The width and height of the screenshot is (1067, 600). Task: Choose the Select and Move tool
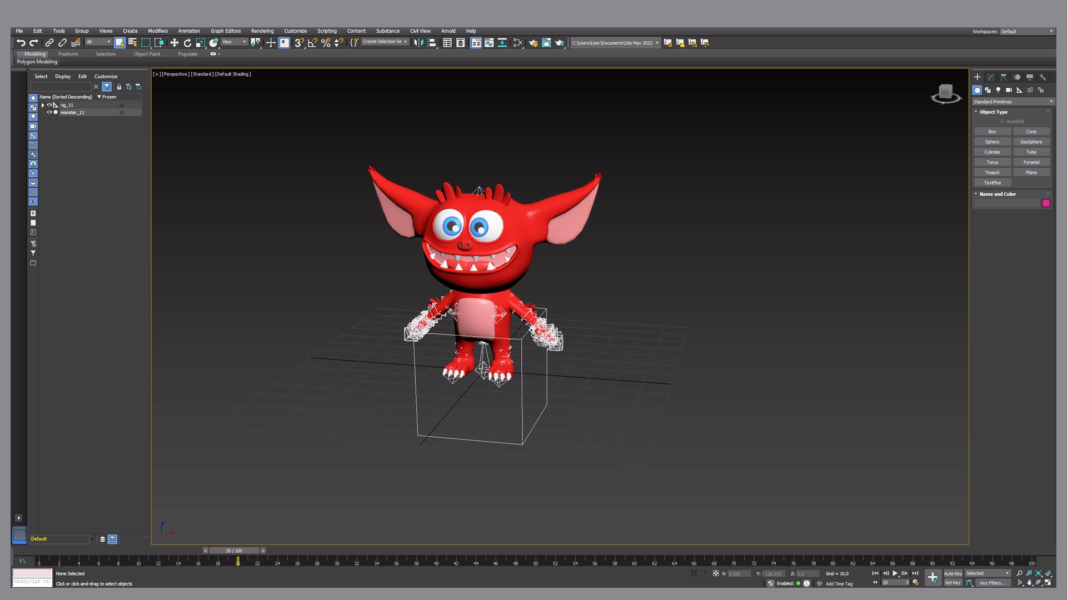[x=174, y=43]
